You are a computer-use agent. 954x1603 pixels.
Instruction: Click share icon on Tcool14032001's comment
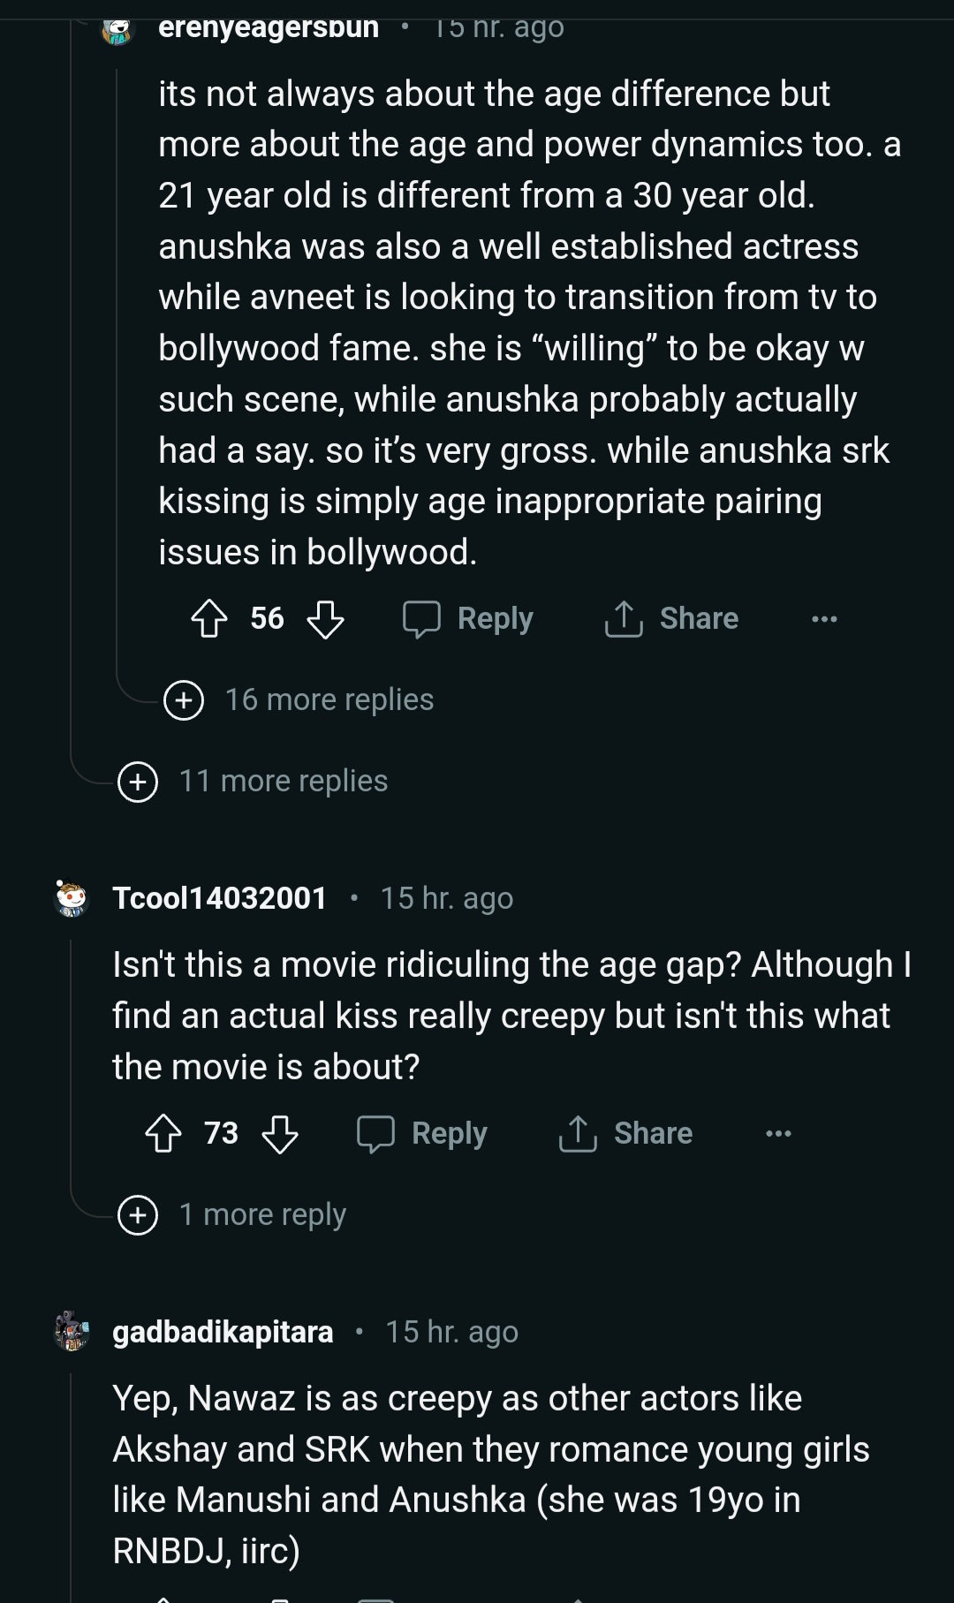578,1134
